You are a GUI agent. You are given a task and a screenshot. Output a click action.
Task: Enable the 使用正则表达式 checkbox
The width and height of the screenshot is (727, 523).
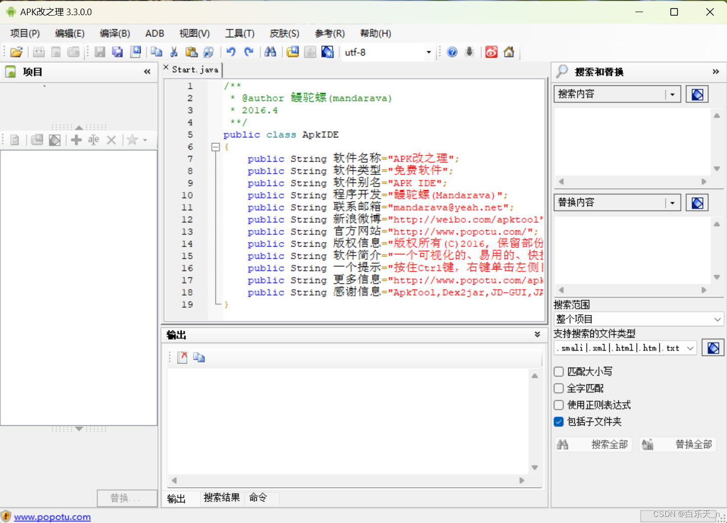559,405
